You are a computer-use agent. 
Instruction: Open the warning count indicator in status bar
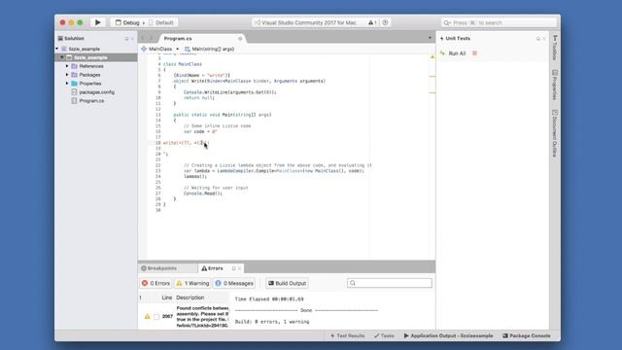pyautogui.click(x=372, y=22)
